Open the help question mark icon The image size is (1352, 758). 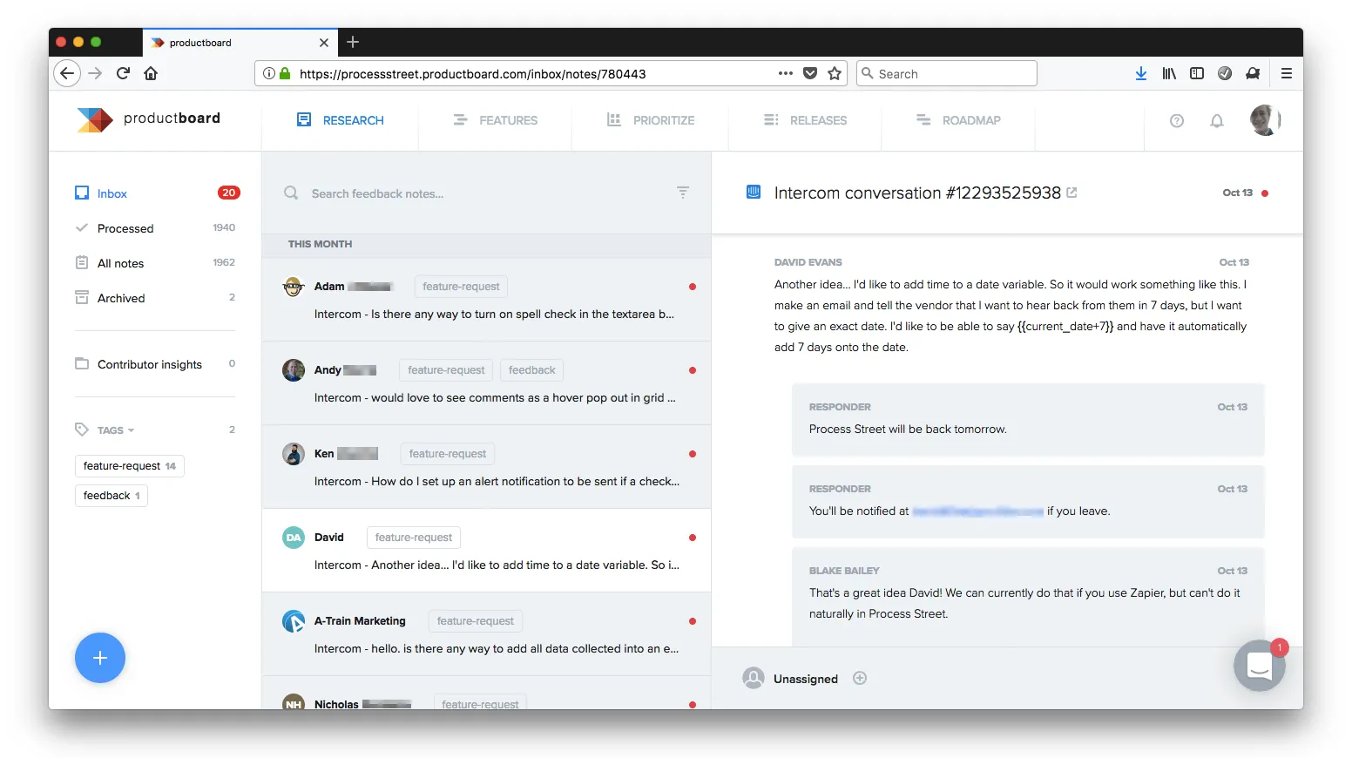tap(1177, 121)
